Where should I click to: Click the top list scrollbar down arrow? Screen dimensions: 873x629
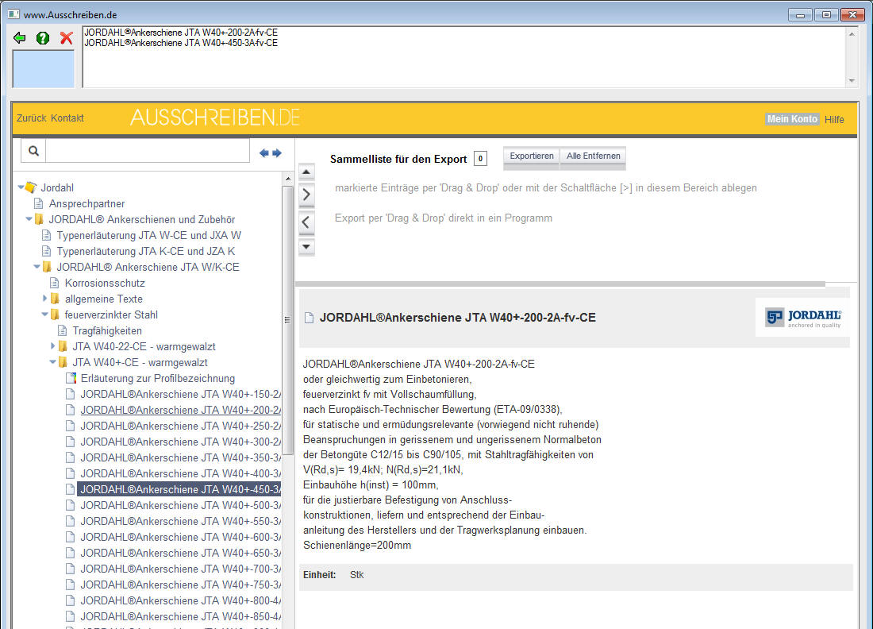(x=852, y=81)
